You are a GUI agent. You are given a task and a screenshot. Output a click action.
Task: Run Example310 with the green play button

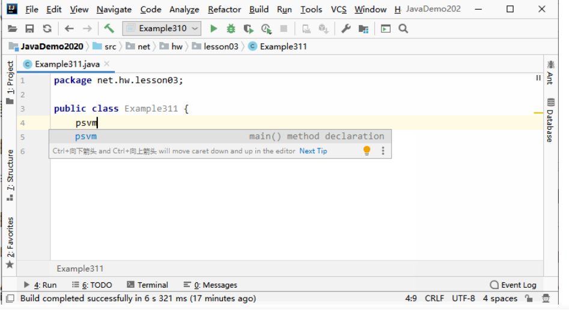click(213, 28)
